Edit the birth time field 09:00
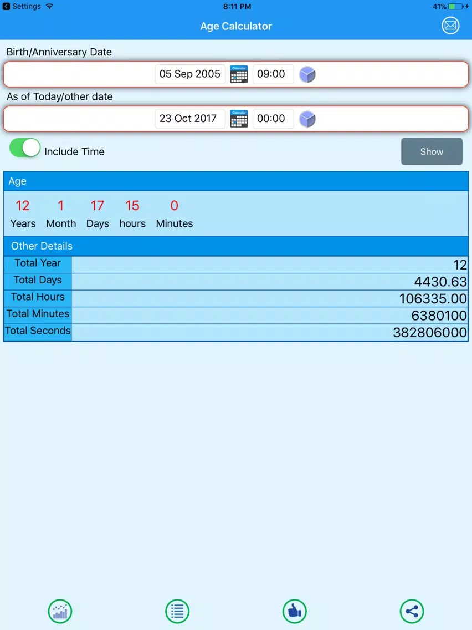472x630 pixels. pyautogui.click(x=273, y=74)
